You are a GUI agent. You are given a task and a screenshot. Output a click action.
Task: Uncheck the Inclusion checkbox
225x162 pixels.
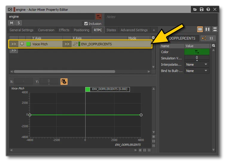click(x=86, y=24)
